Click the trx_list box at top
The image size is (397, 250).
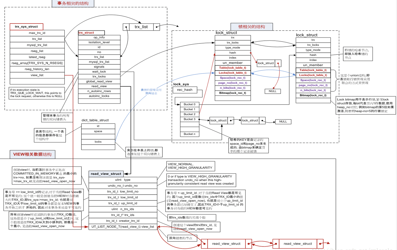141,27
